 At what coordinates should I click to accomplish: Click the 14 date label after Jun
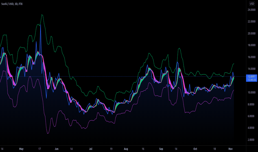(71, 149)
